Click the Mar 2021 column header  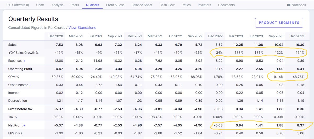pos(76,36)
